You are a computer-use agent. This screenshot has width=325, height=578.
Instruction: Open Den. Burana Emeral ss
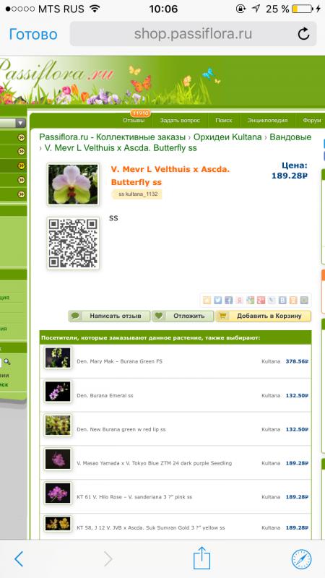point(105,395)
